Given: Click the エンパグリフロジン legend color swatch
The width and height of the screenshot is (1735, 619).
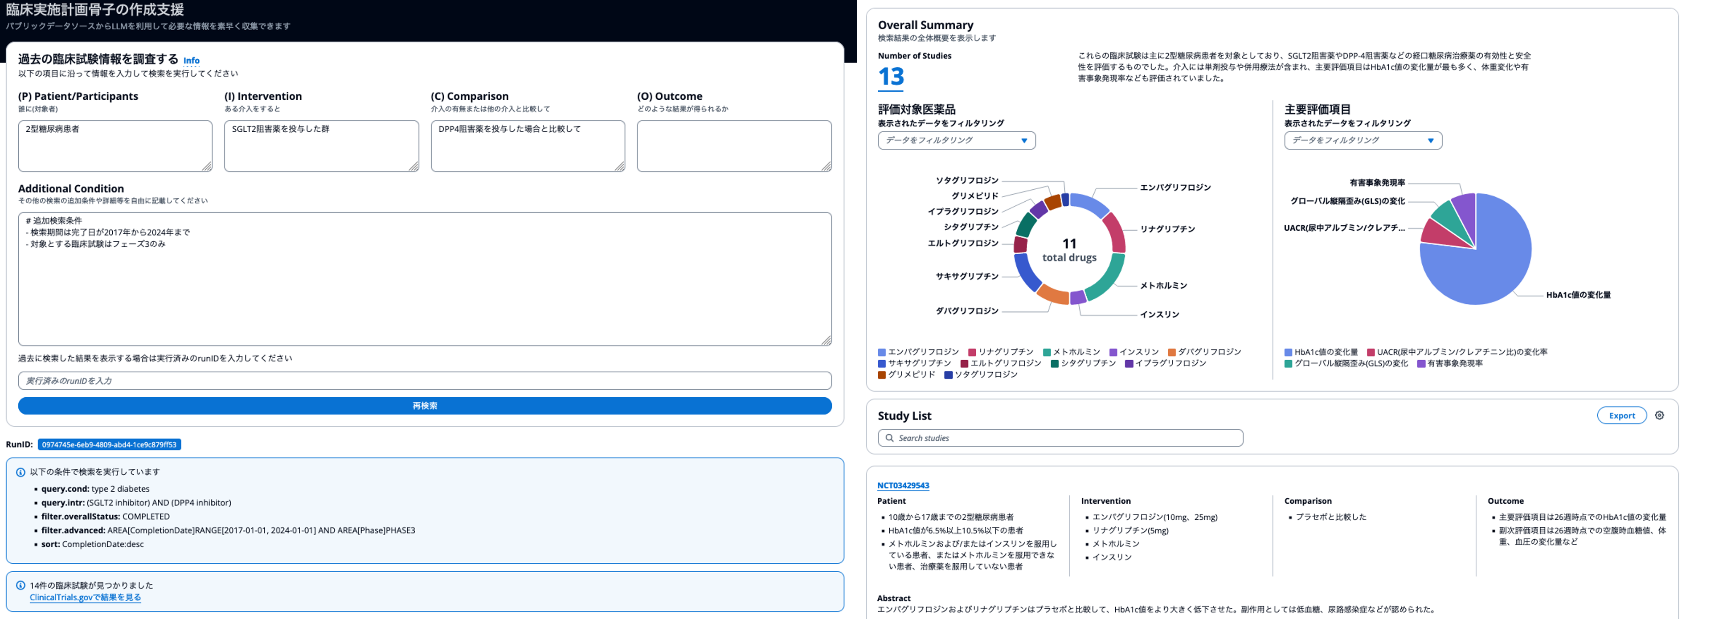Looking at the screenshot, I should coord(882,353).
